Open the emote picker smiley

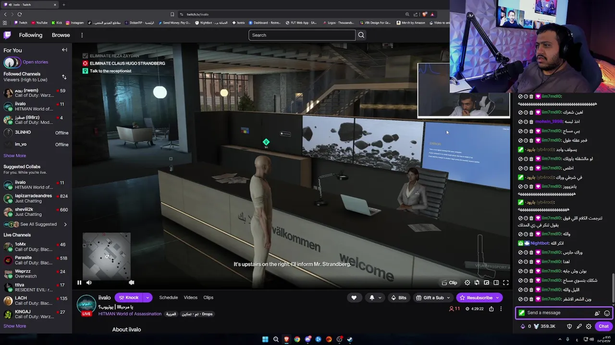pyautogui.click(x=607, y=313)
